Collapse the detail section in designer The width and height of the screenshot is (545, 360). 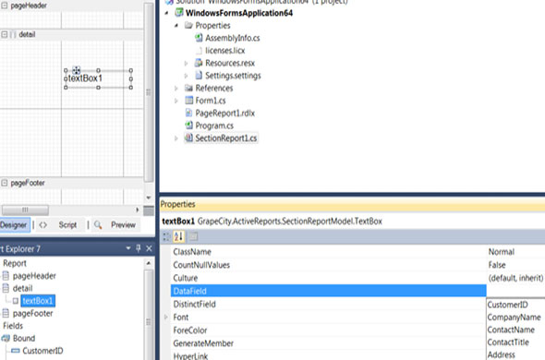[5, 34]
